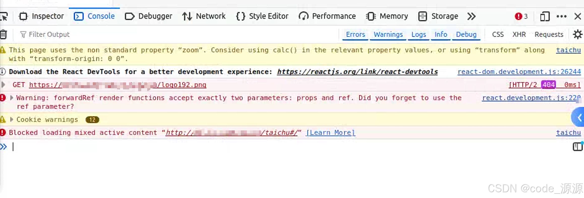Click the error count badge showing 3

click(521, 16)
